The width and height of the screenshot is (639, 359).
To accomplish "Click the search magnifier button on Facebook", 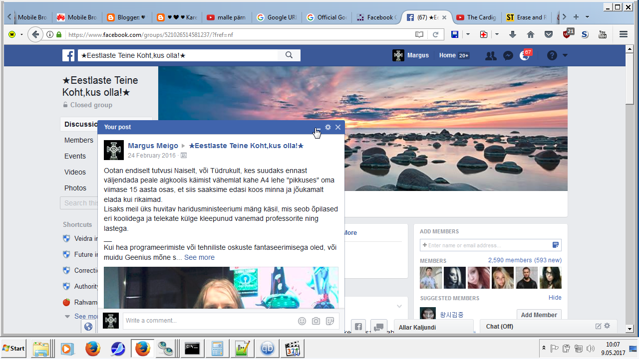I will pos(289,55).
